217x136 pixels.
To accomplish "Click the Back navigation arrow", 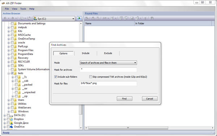I will 5,18.
